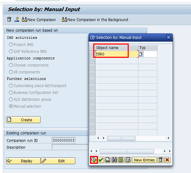
Task: Click the lower dialog horizontal scrollbar thumb
Action: pyautogui.click(x=127, y=151)
